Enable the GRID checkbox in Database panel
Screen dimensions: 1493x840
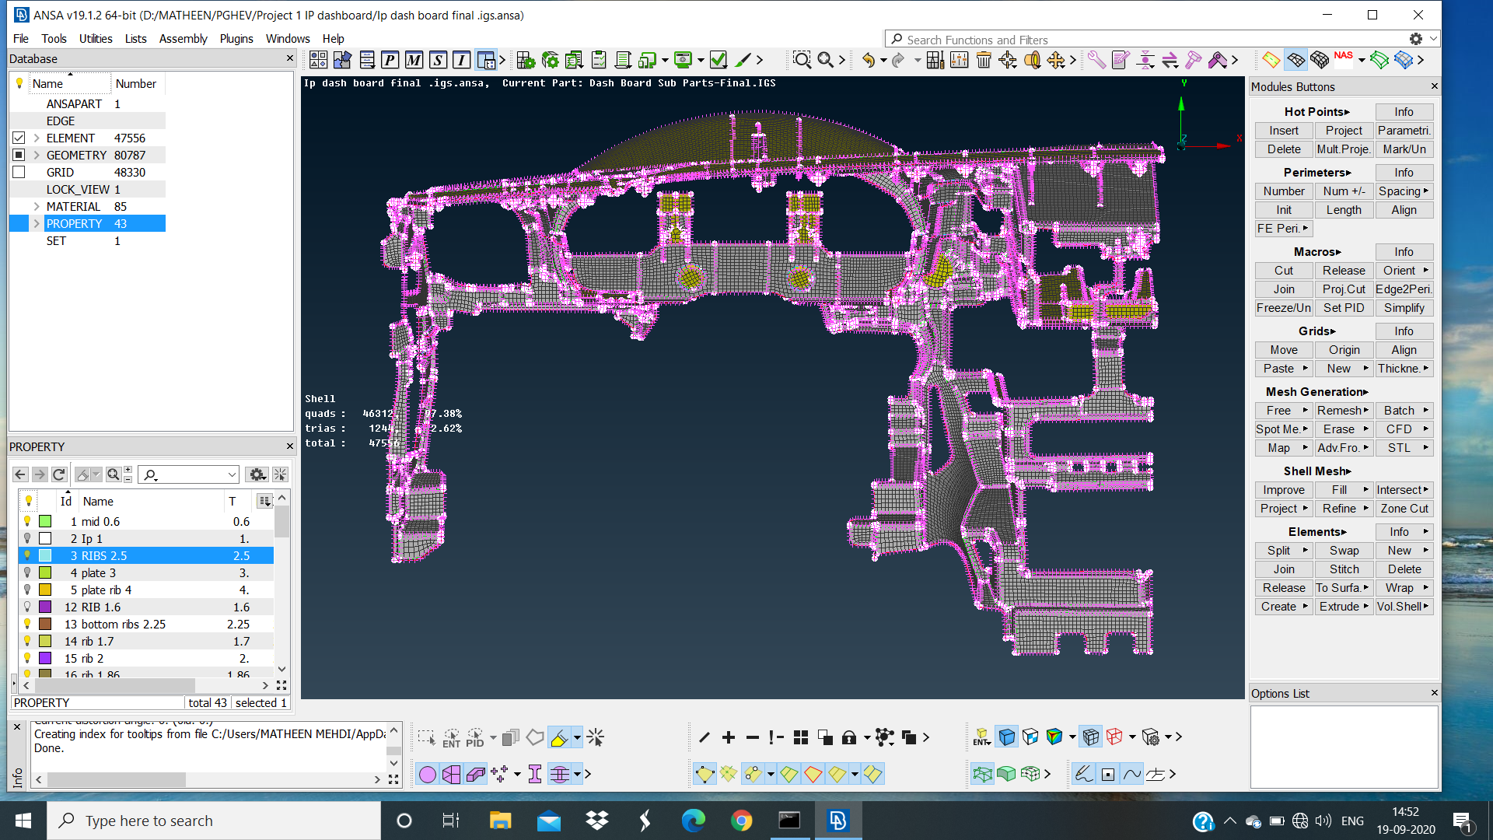[19, 172]
